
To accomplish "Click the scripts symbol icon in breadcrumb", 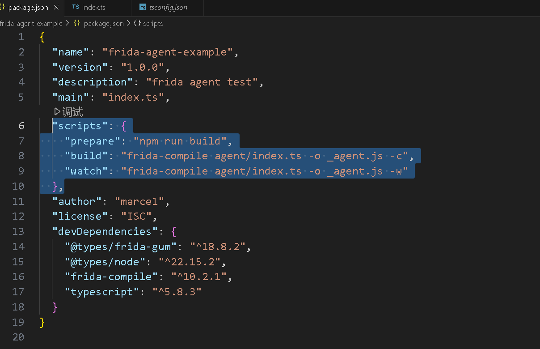I will [x=137, y=23].
